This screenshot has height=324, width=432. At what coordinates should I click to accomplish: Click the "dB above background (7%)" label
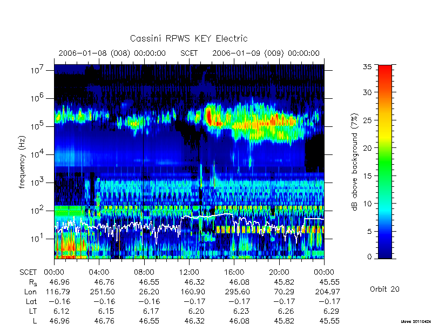[355, 162]
